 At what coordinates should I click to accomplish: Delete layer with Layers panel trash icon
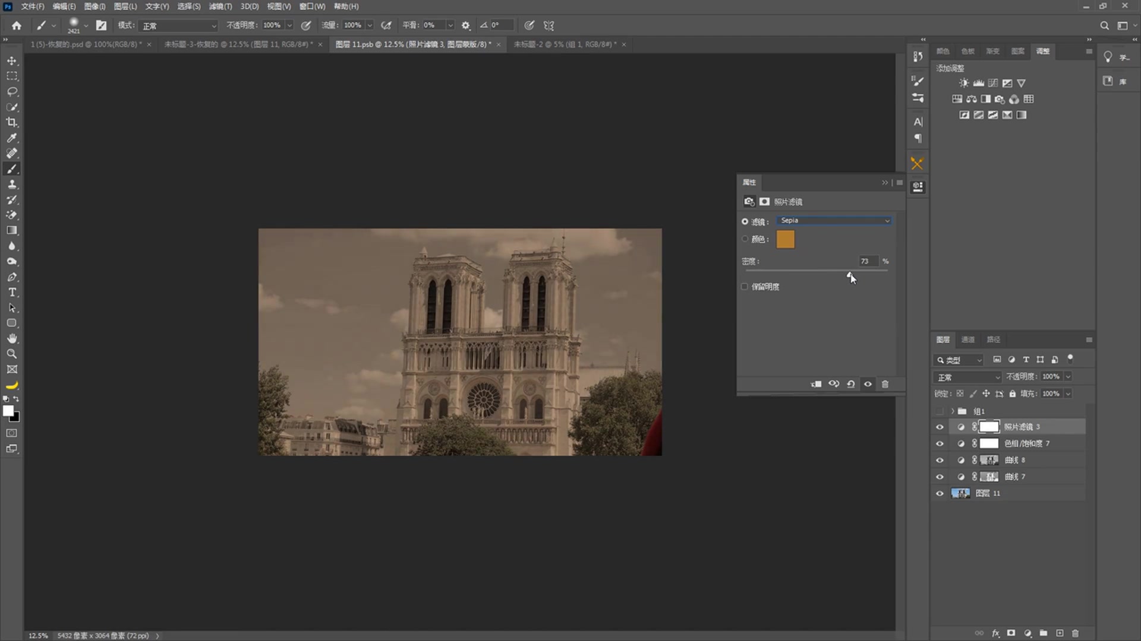(x=1075, y=633)
